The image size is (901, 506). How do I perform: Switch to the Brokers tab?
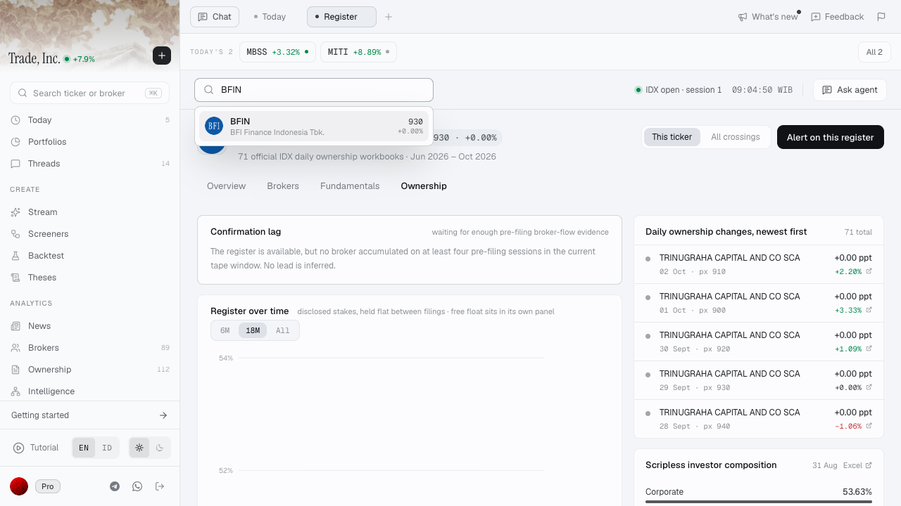click(283, 186)
